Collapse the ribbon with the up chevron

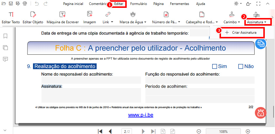tap(267, 3)
